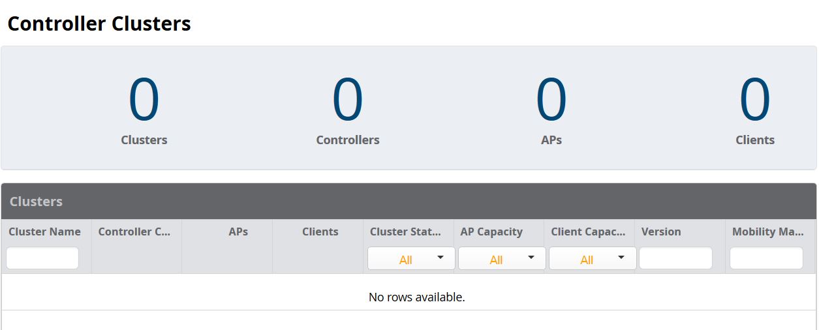Select the Clusters count summary tile
Screen dimensions: 819x330
coord(144,110)
